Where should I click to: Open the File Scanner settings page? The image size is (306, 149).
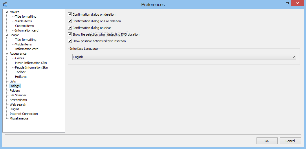pos(18,95)
